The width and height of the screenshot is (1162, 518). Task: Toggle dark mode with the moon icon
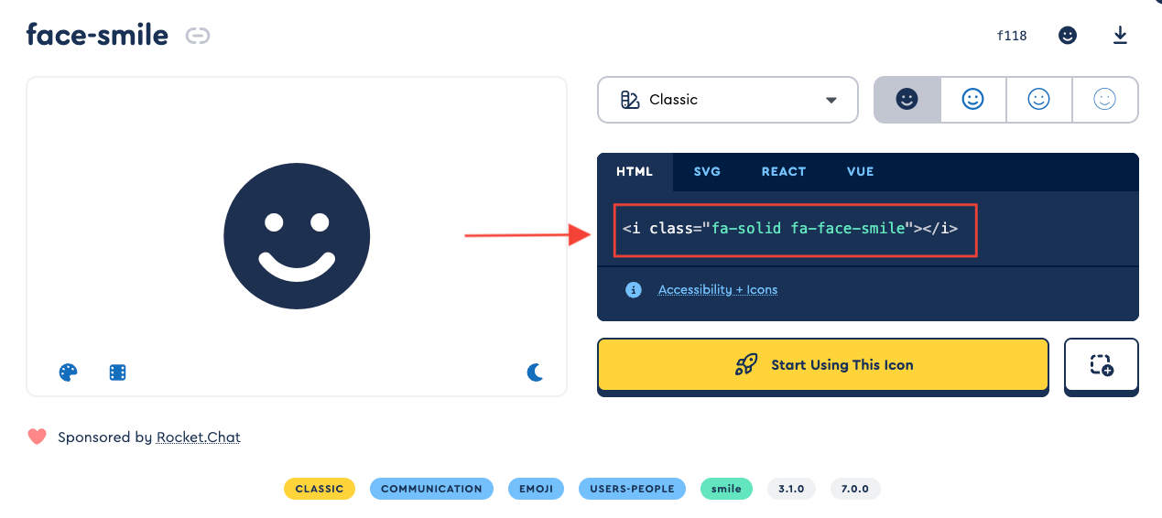pos(536,372)
